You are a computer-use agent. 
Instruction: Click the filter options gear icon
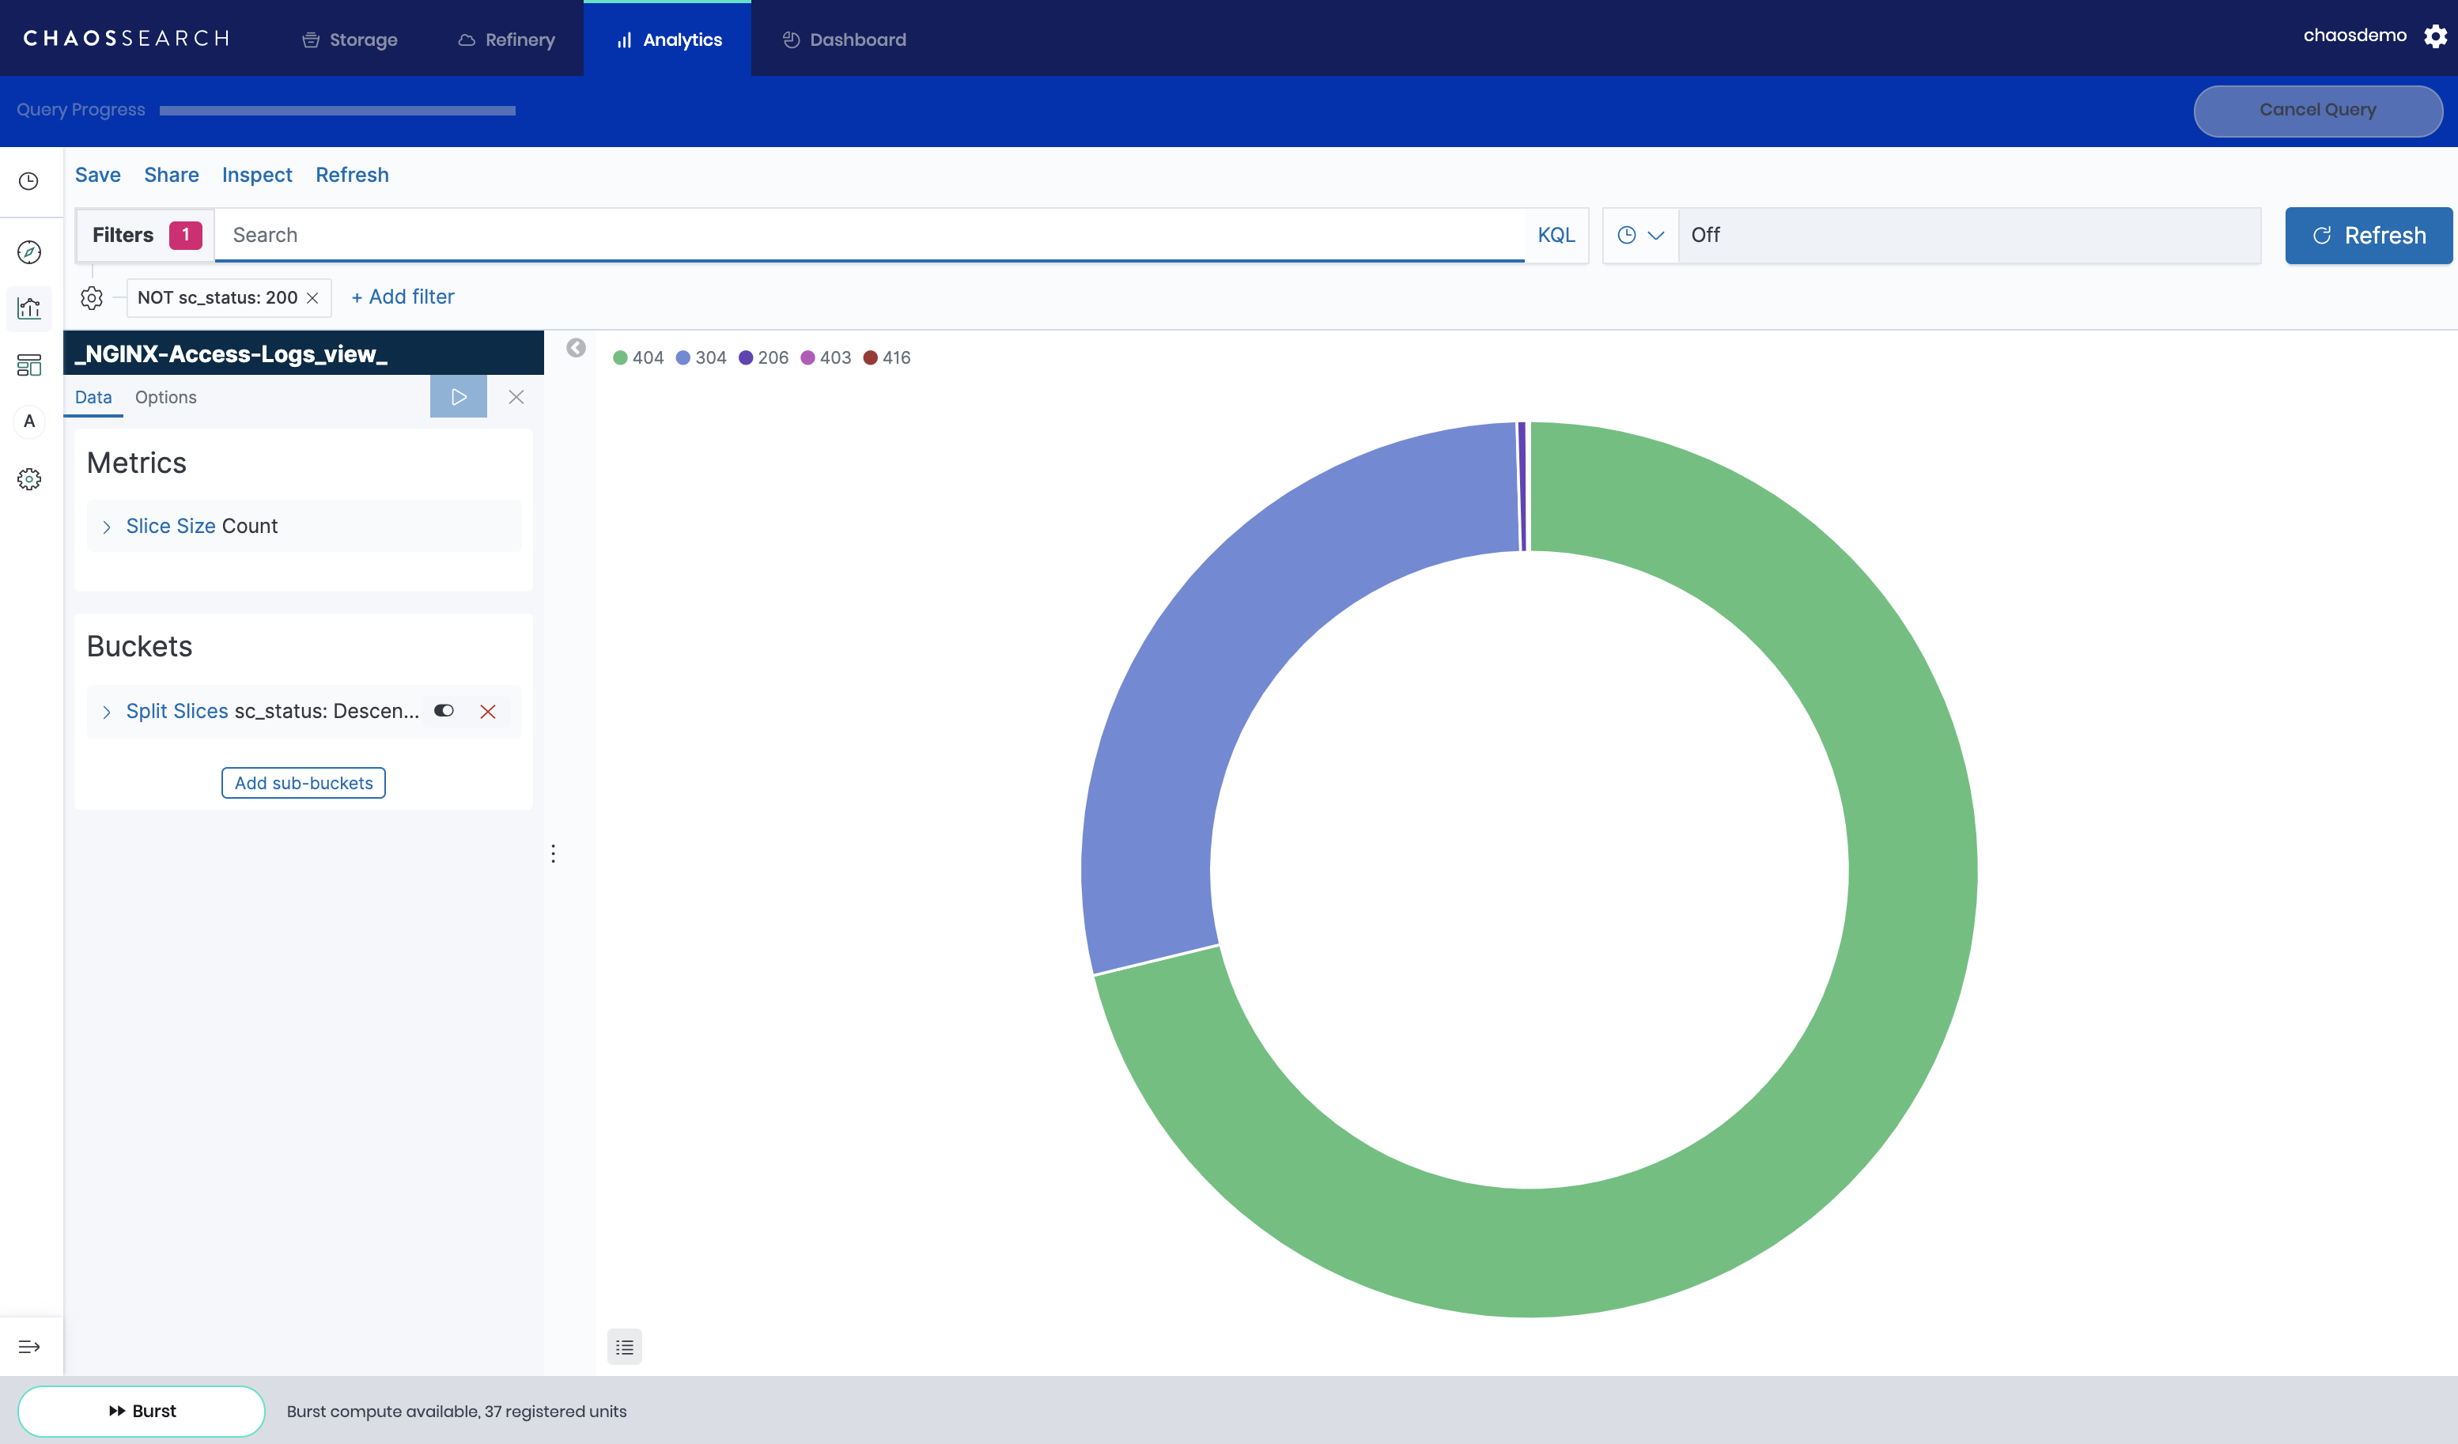click(x=92, y=297)
